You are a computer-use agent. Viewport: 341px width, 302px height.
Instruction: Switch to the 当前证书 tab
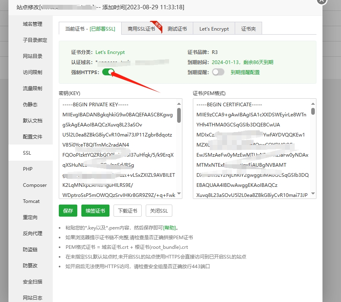pos(90,29)
